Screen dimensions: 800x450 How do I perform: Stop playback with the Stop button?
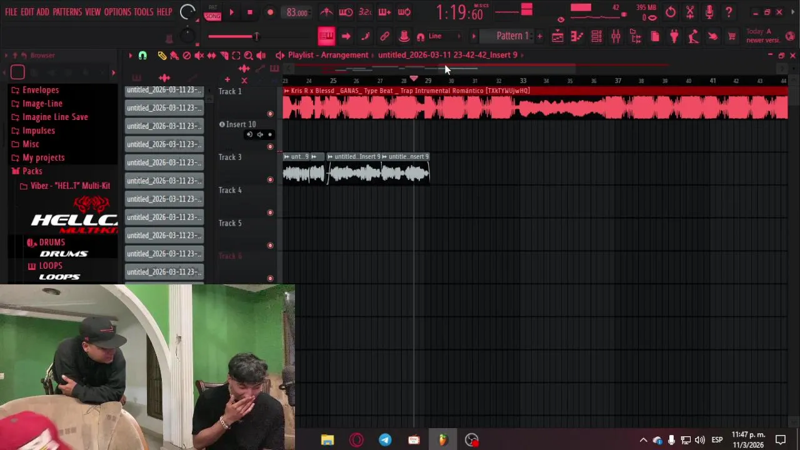point(250,12)
